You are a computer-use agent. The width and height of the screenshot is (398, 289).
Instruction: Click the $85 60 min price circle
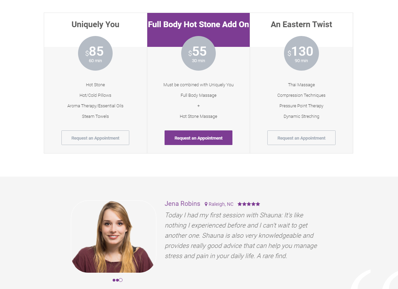pyautogui.click(x=95, y=53)
